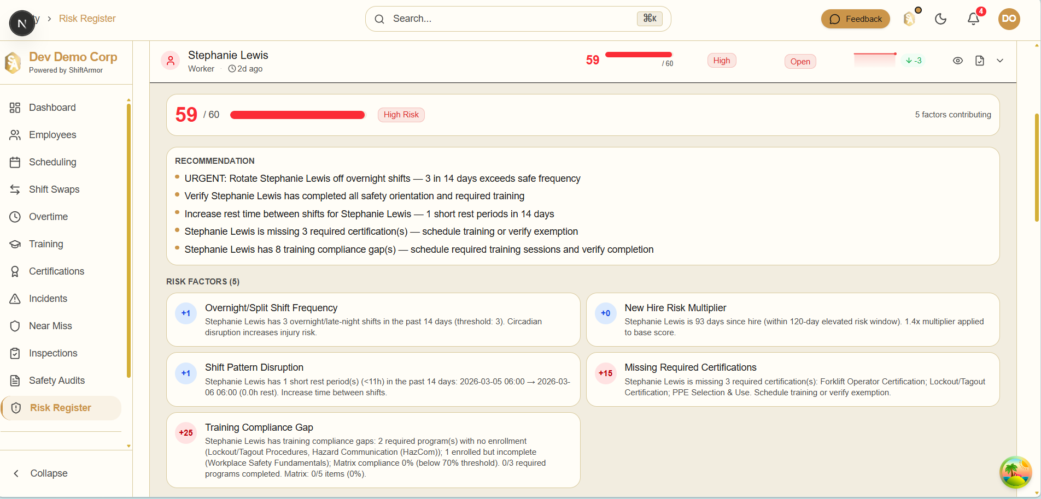This screenshot has width=1041, height=499.
Task: Click the search magnifier icon
Action: pyautogui.click(x=379, y=19)
